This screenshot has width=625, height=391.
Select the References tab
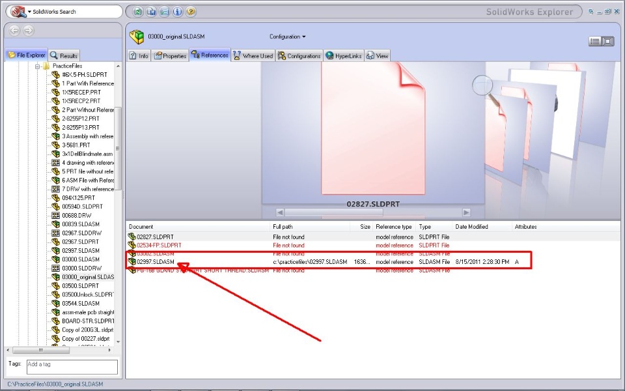(x=210, y=55)
